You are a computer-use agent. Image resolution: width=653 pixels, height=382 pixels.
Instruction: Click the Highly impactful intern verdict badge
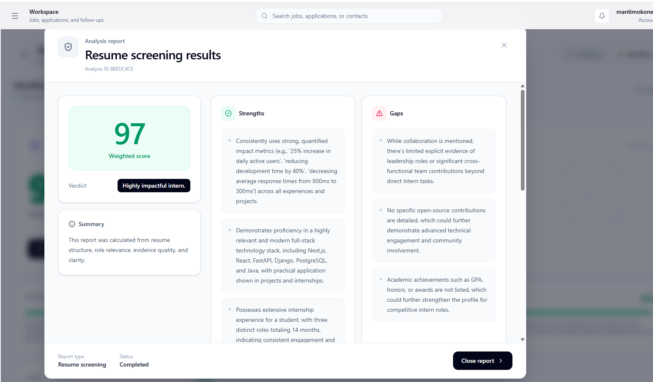(154, 186)
